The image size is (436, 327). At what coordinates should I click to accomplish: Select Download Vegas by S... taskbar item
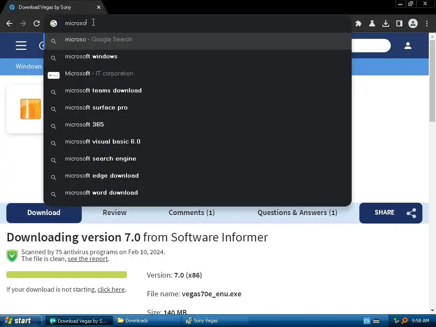coord(79,321)
